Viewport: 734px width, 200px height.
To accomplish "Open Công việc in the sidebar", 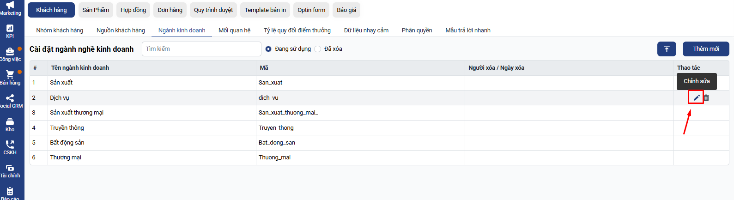I will 10,54.
